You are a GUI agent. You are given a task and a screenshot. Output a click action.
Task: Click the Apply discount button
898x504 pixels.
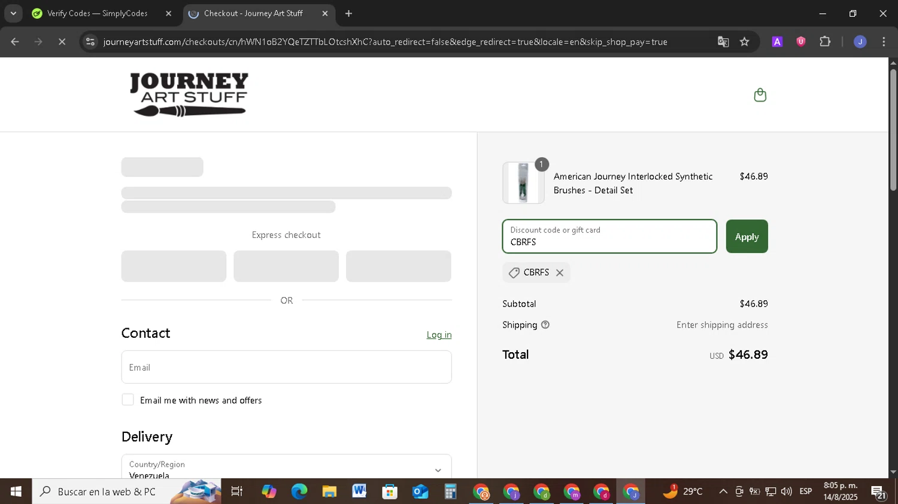tap(747, 237)
